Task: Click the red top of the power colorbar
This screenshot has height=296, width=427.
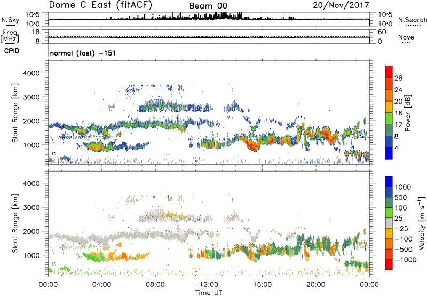Action: pyautogui.click(x=389, y=72)
